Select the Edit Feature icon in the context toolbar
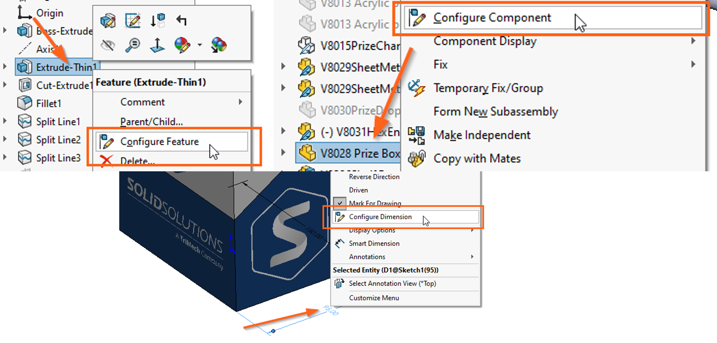The image size is (717, 343). [108, 21]
